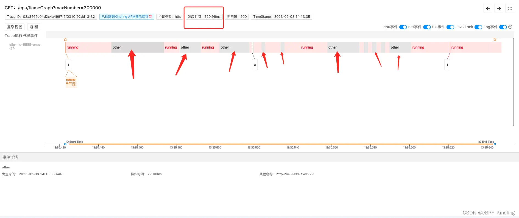Expand event group 1 at trace start
The height and width of the screenshot is (218, 519).
click(x=68, y=65)
